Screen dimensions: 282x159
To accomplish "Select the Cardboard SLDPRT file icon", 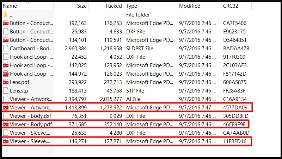I will (6, 49).
